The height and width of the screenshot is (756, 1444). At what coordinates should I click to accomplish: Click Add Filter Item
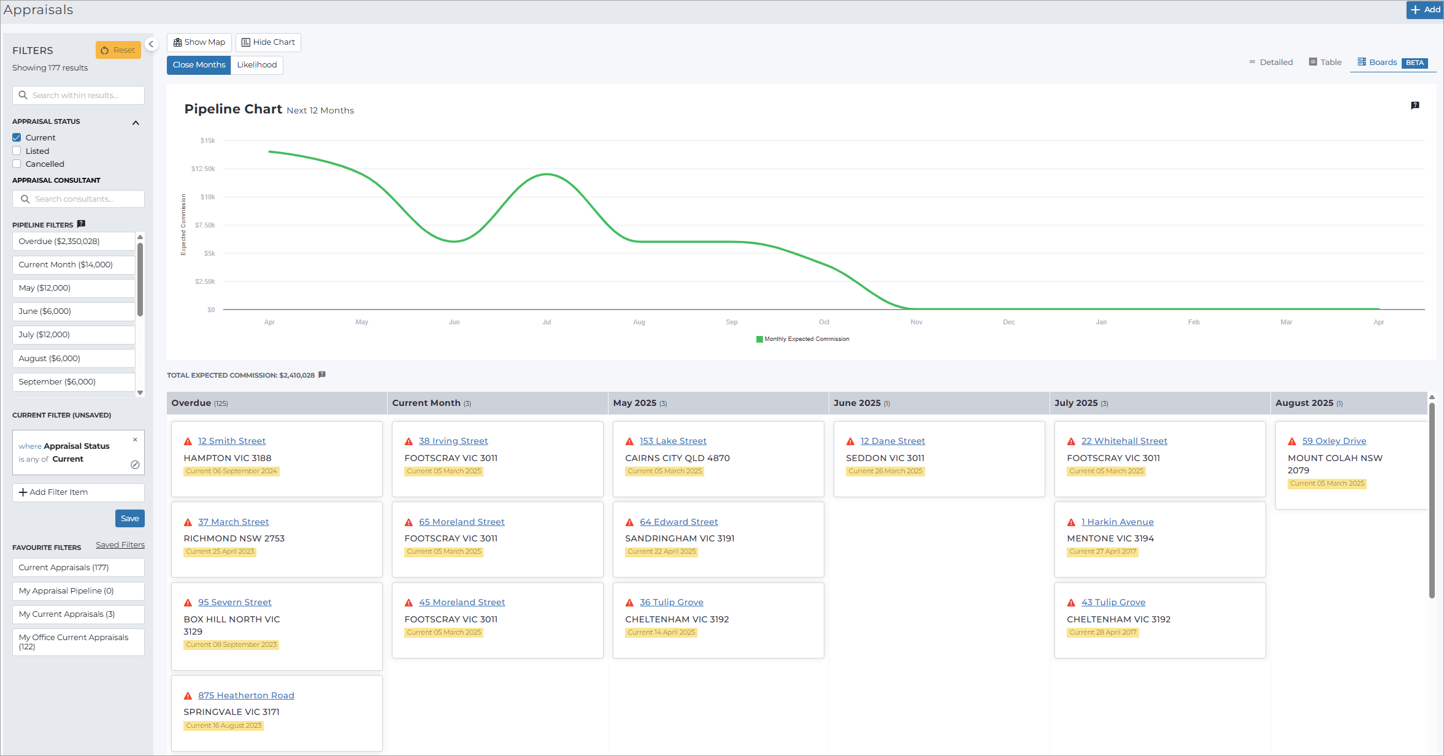79,492
